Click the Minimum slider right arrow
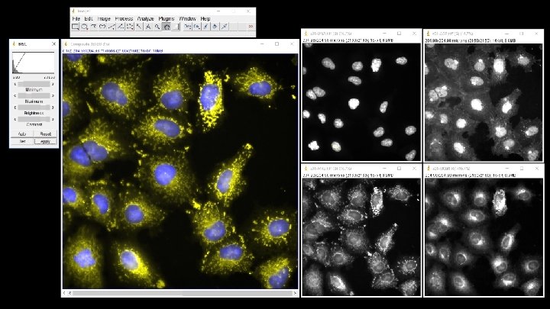 [x=53, y=84]
